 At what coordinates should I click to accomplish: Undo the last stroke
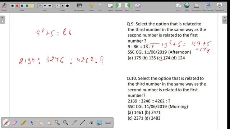[91, 7]
